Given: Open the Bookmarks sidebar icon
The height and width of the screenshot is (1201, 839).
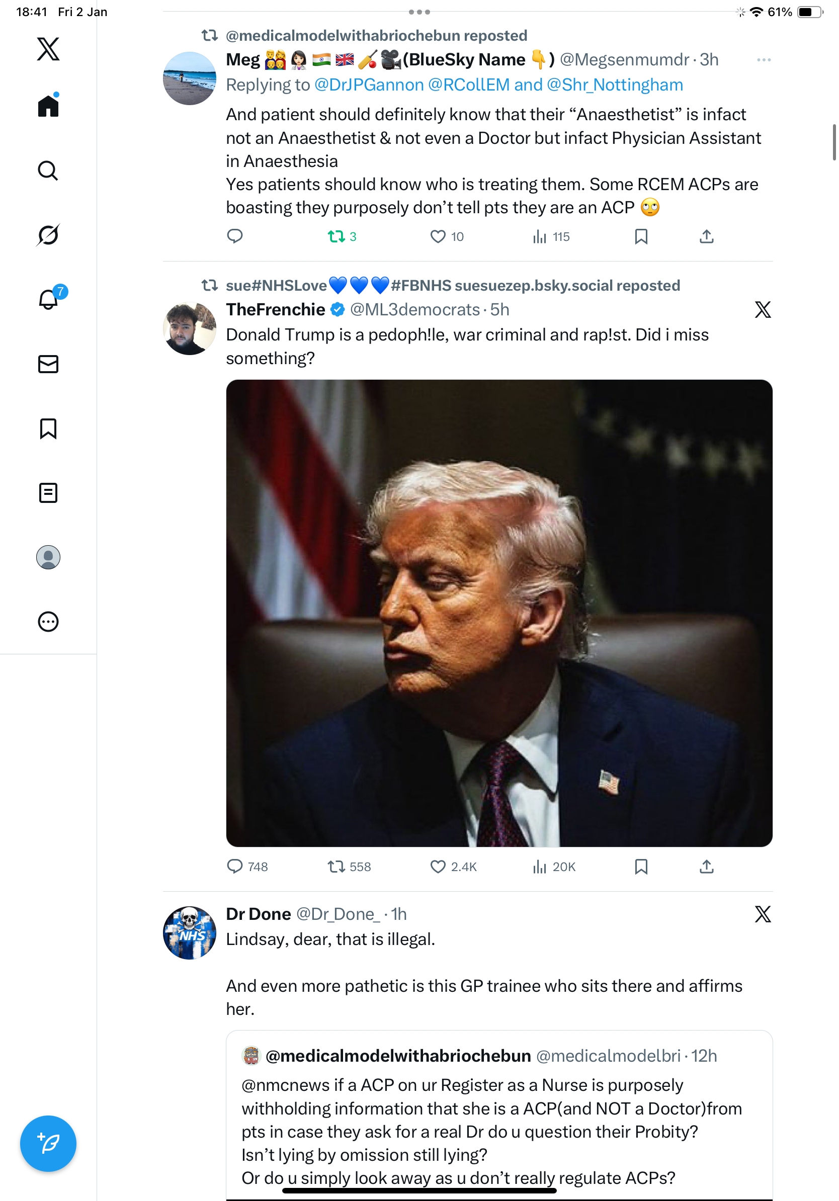Looking at the screenshot, I should (48, 428).
